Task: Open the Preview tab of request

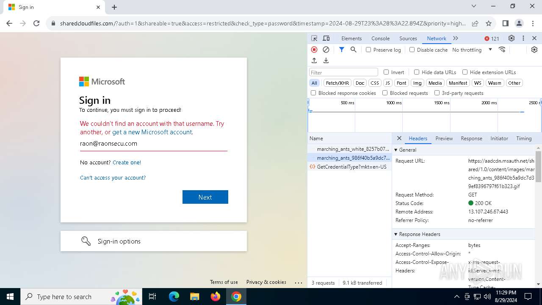Action: click(x=444, y=139)
